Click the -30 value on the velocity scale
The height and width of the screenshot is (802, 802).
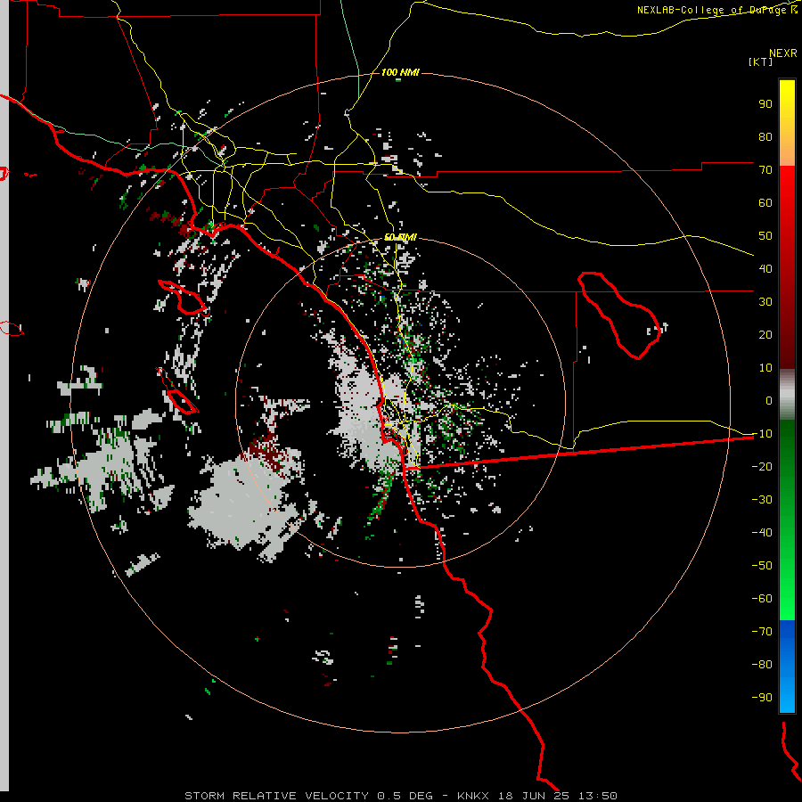coord(762,500)
